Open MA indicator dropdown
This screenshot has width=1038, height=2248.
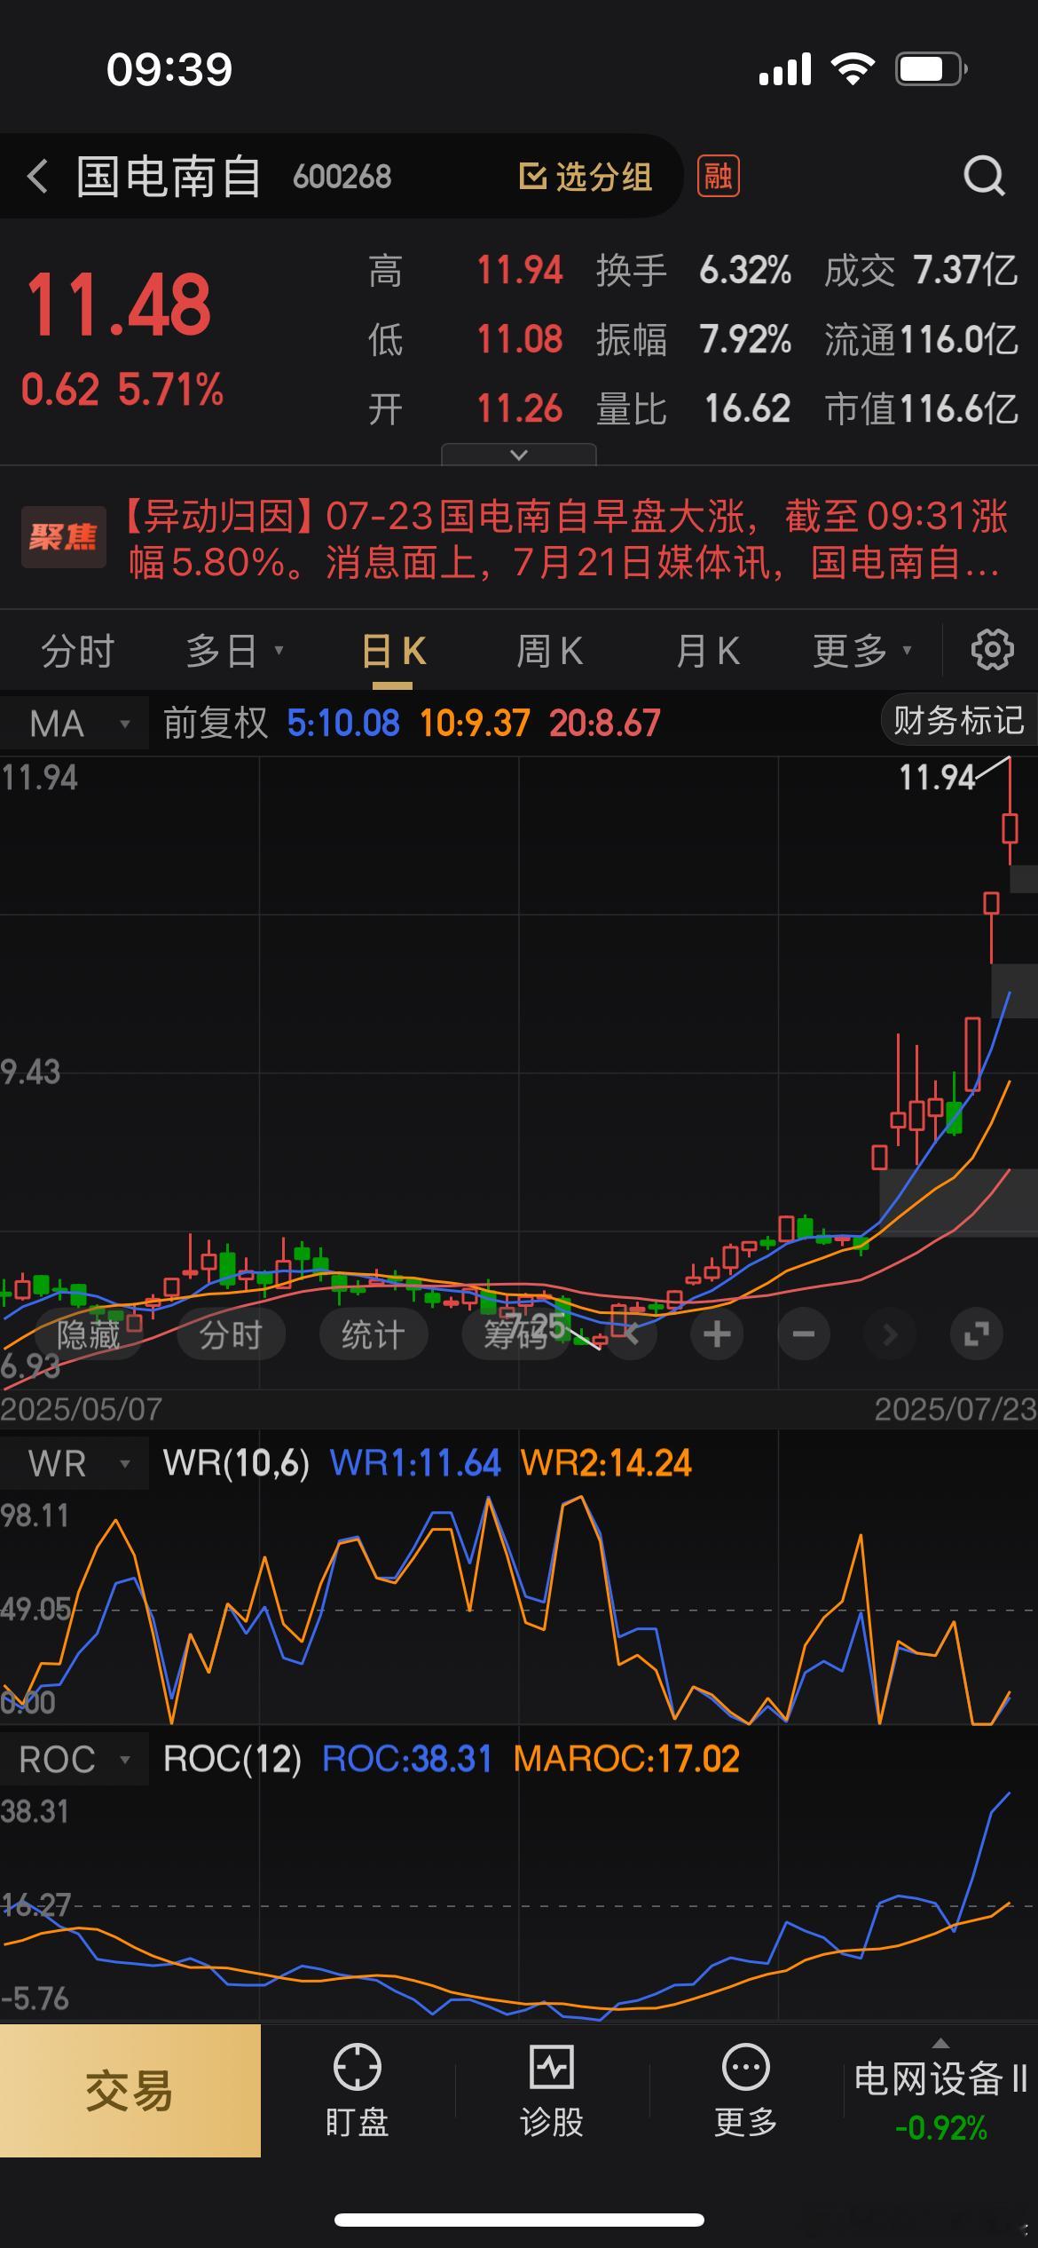[75, 724]
